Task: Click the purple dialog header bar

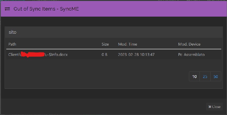Action: tap(151, 9)
